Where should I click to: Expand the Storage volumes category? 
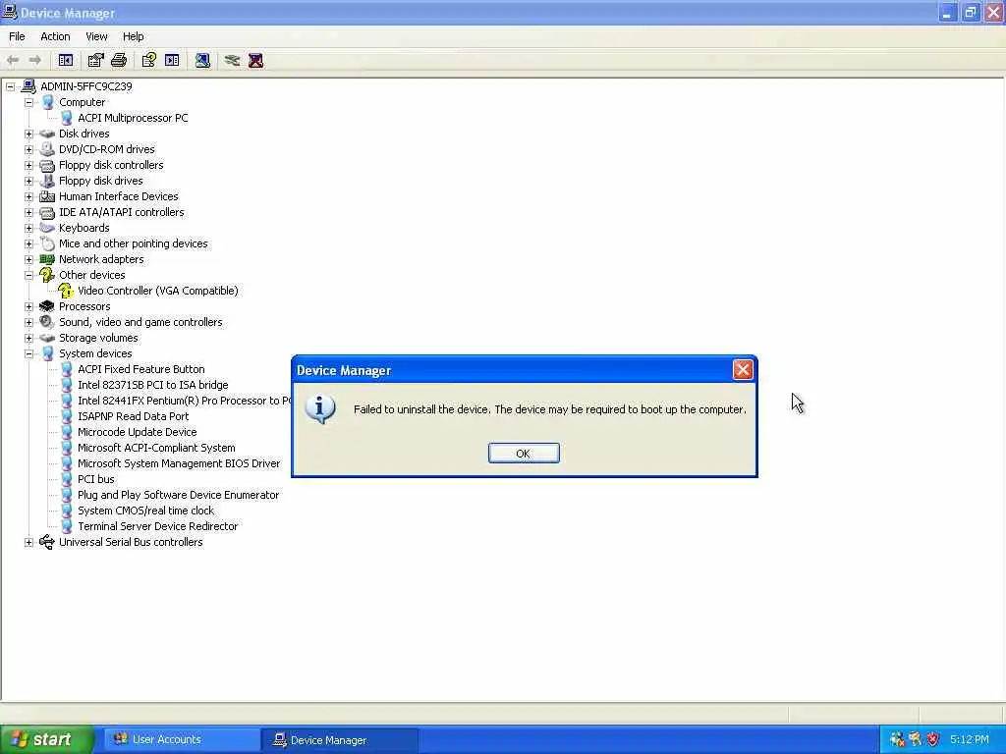[28, 338]
